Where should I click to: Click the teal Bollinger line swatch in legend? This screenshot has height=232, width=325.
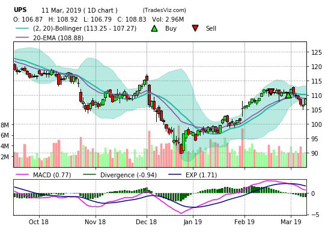[22, 28]
